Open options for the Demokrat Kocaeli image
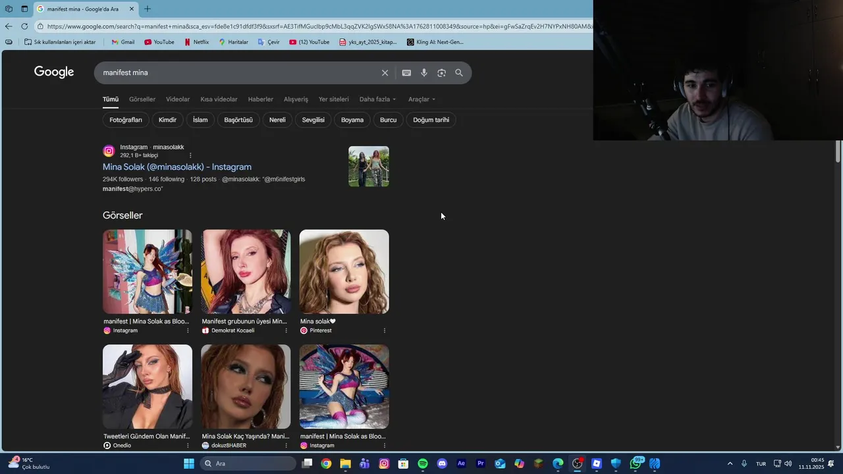This screenshot has height=474, width=843. pos(286,330)
